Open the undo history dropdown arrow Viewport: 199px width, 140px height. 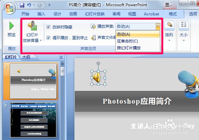(34, 5)
